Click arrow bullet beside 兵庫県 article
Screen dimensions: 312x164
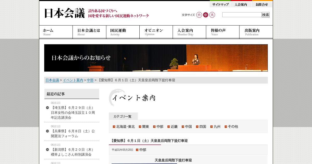[x=47, y=131]
